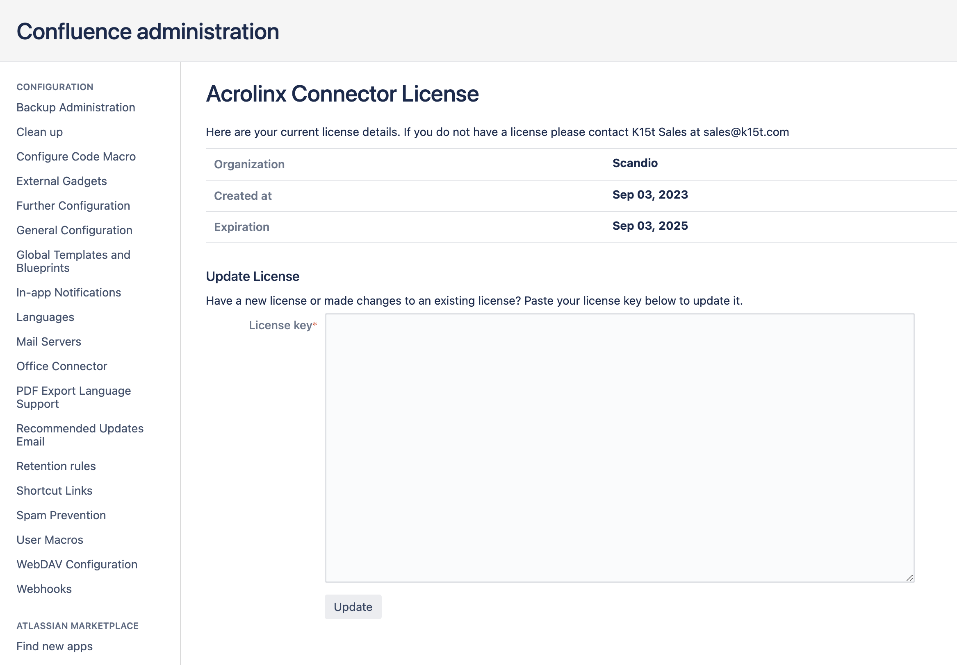Image resolution: width=957 pixels, height=665 pixels.
Task: Go to Spam Prevention settings
Action: coord(61,515)
